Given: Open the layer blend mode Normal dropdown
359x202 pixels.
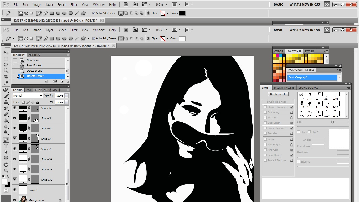Looking at the screenshot, I should (x=27, y=96).
